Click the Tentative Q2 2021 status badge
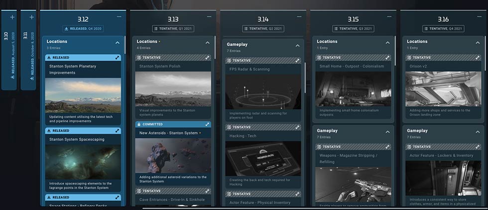This screenshot has width=488, height=210. [263, 28]
